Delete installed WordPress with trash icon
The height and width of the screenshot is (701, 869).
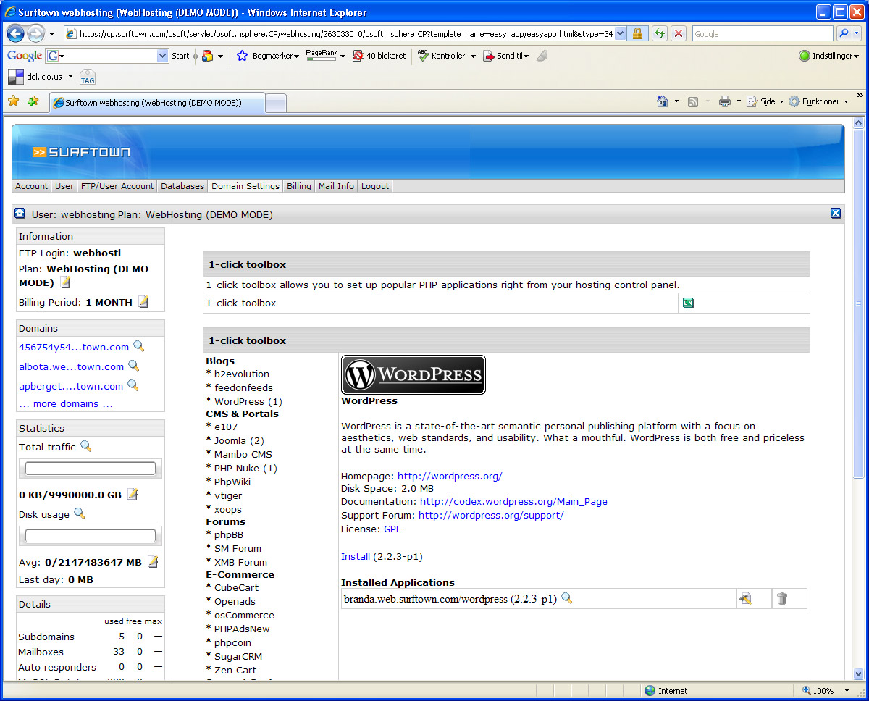click(782, 598)
